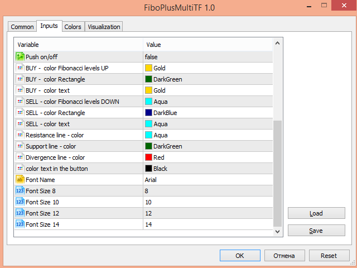Select the 'color text in the button' label
Image resolution: width=357 pixels, height=268 pixels.
coord(57,169)
